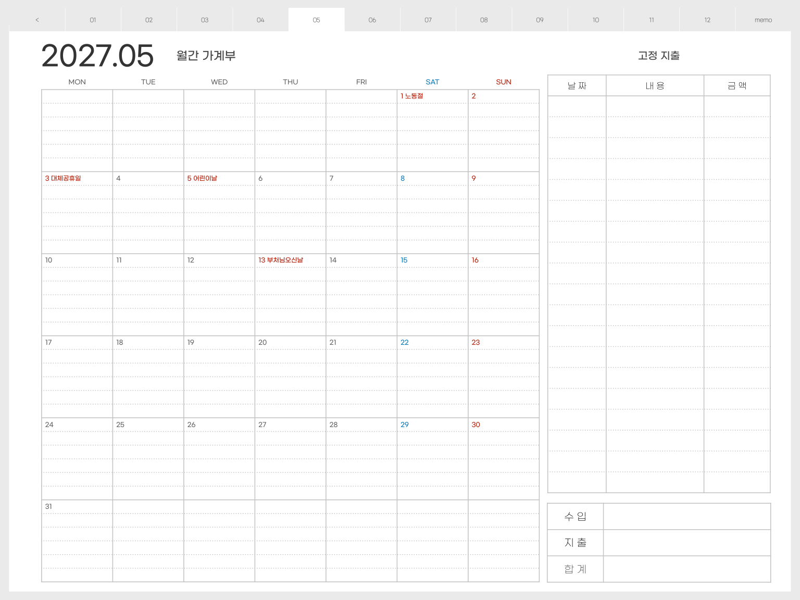Viewport: 800px width, 600px height.
Task: Click the 1 노동절 date cell
Action: click(432, 131)
